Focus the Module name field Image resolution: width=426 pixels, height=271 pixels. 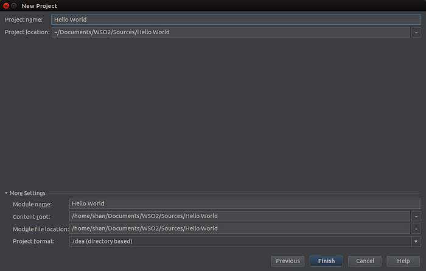click(x=245, y=203)
